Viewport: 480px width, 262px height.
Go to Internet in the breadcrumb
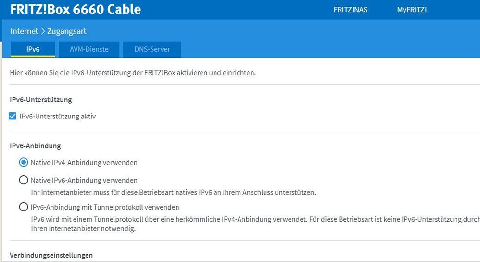point(24,31)
